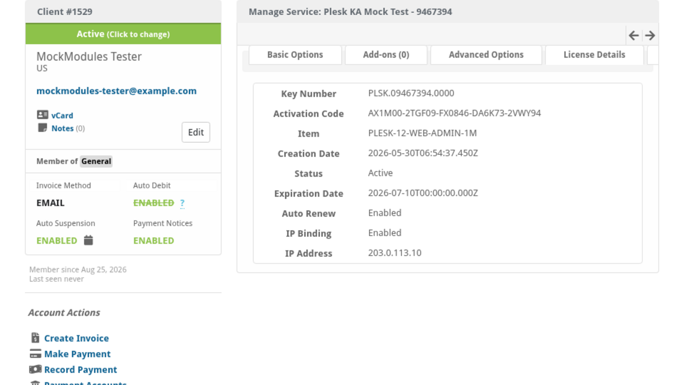Open the vCard link
Viewport: 684px width, 385px height.
click(62, 115)
